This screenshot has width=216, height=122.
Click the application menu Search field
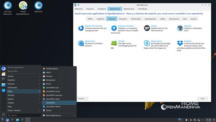click(24, 115)
